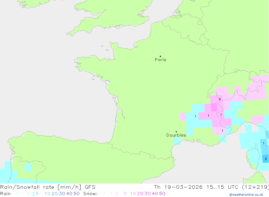269x197 pixels.
Task: Click the forecast date 'Th 19-03-2026'
Action: click(x=178, y=187)
